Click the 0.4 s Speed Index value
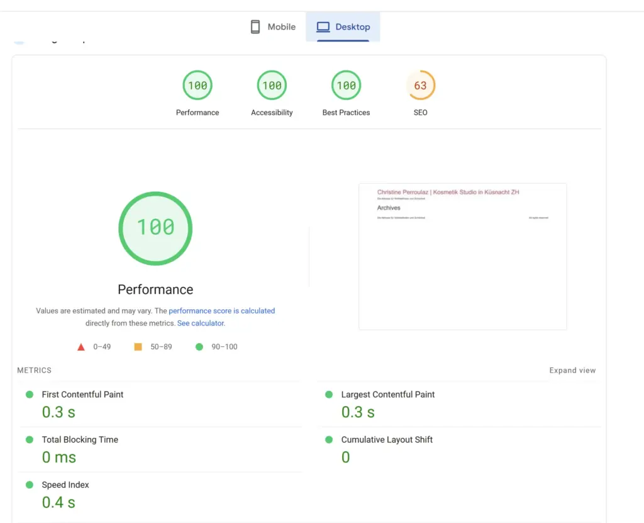The image size is (644, 523). tap(58, 502)
